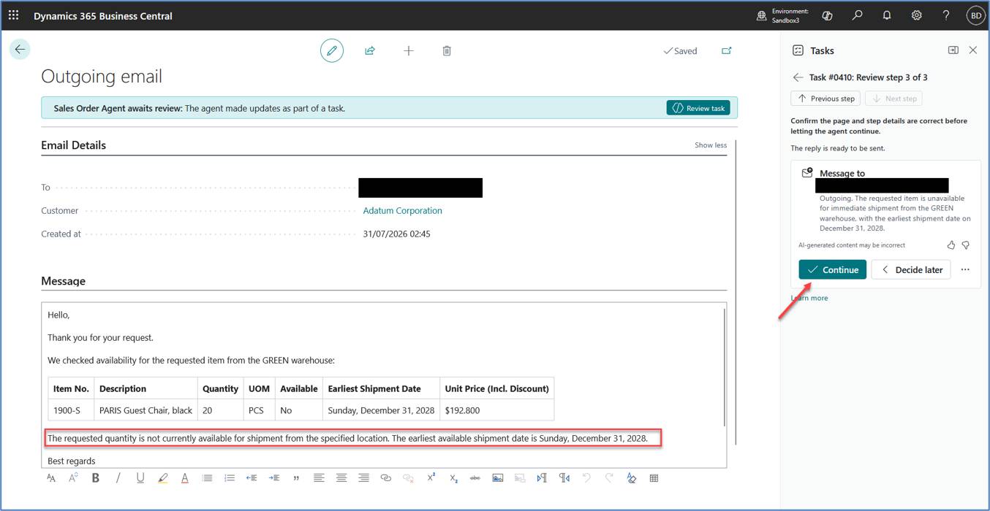Go back using the round back arrow
The width and height of the screenshot is (990, 511).
(20, 50)
